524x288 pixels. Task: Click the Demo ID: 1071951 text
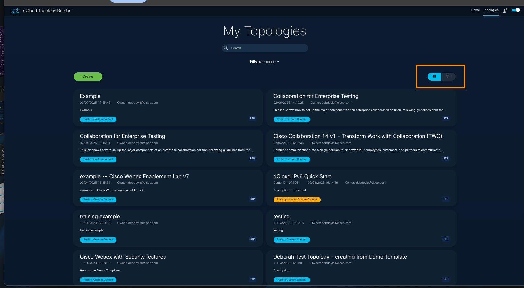[286, 183]
